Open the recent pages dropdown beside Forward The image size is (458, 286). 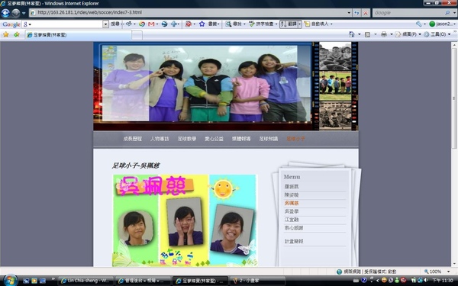(x=24, y=13)
